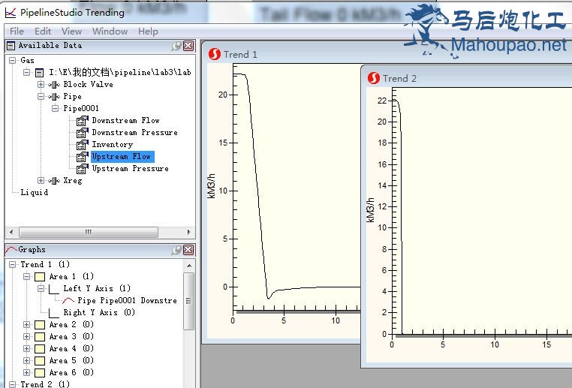
Task: Expand Area 3 node
Action: [26, 336]
